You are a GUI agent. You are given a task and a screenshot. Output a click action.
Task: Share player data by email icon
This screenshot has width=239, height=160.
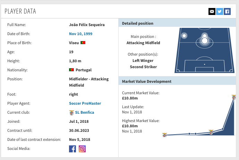pos(212,11)
